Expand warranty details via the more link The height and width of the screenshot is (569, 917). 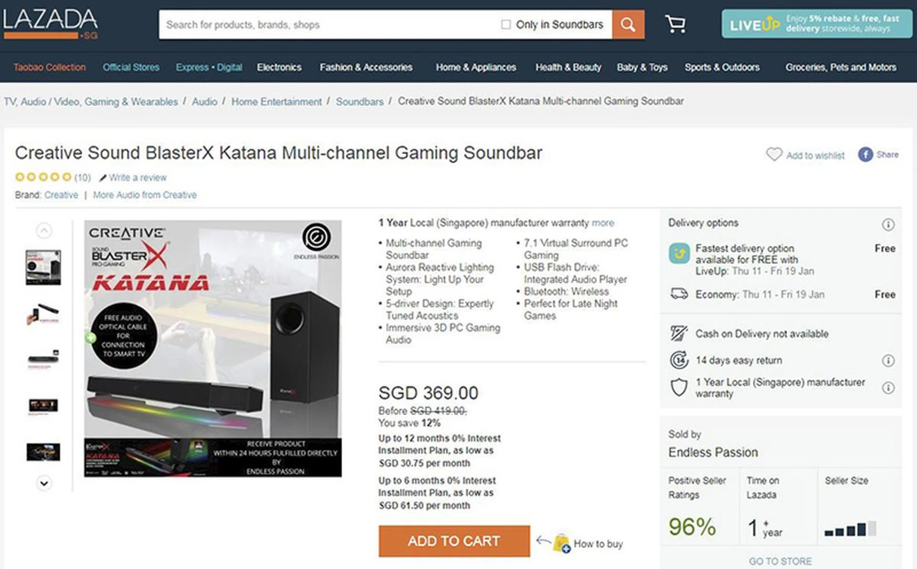pos(603,223)
